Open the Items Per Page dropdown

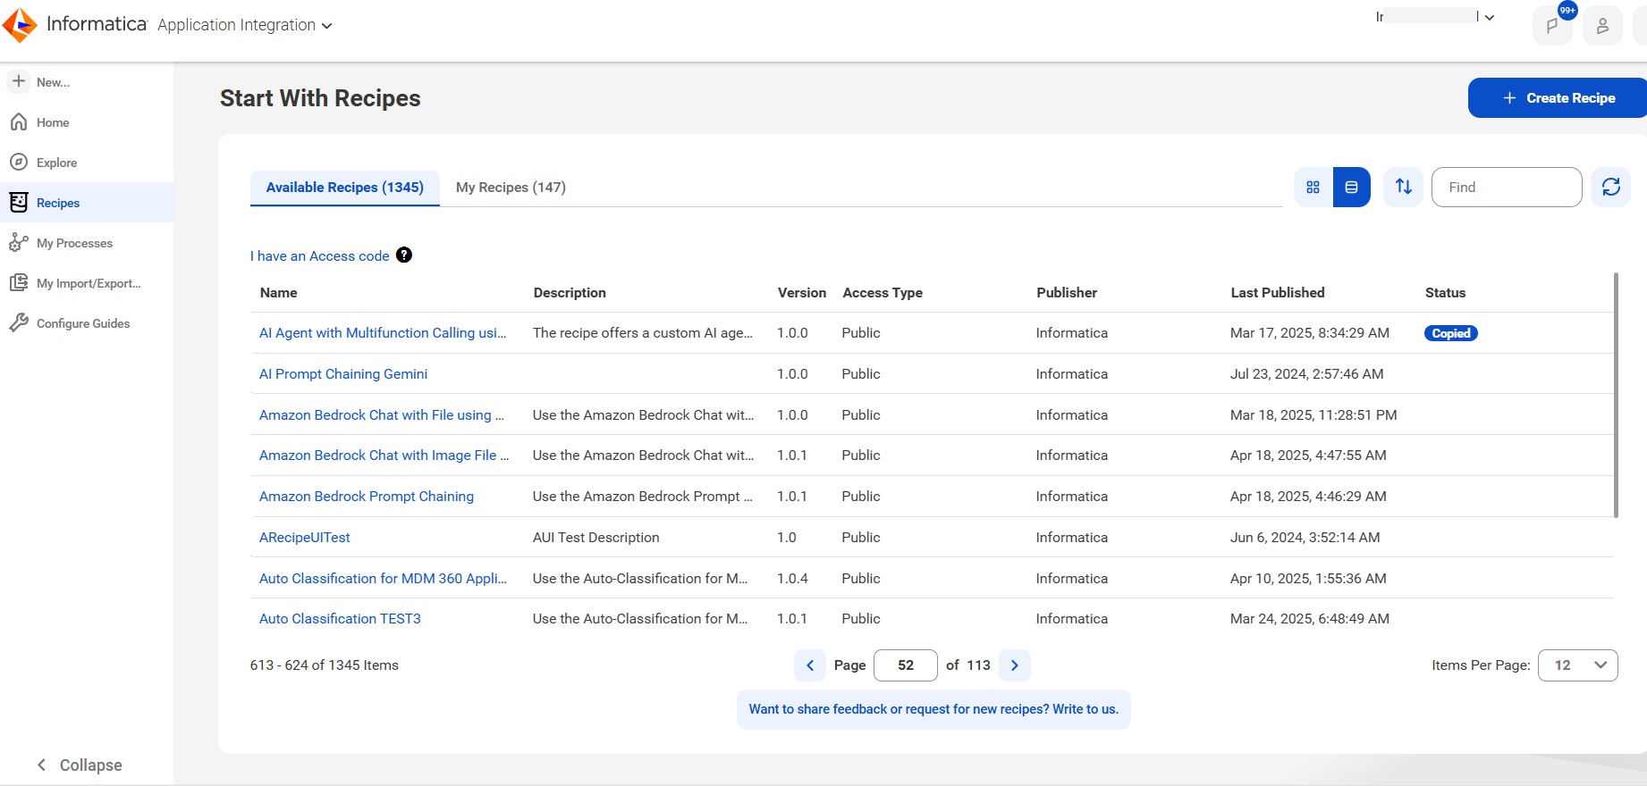1578,665
